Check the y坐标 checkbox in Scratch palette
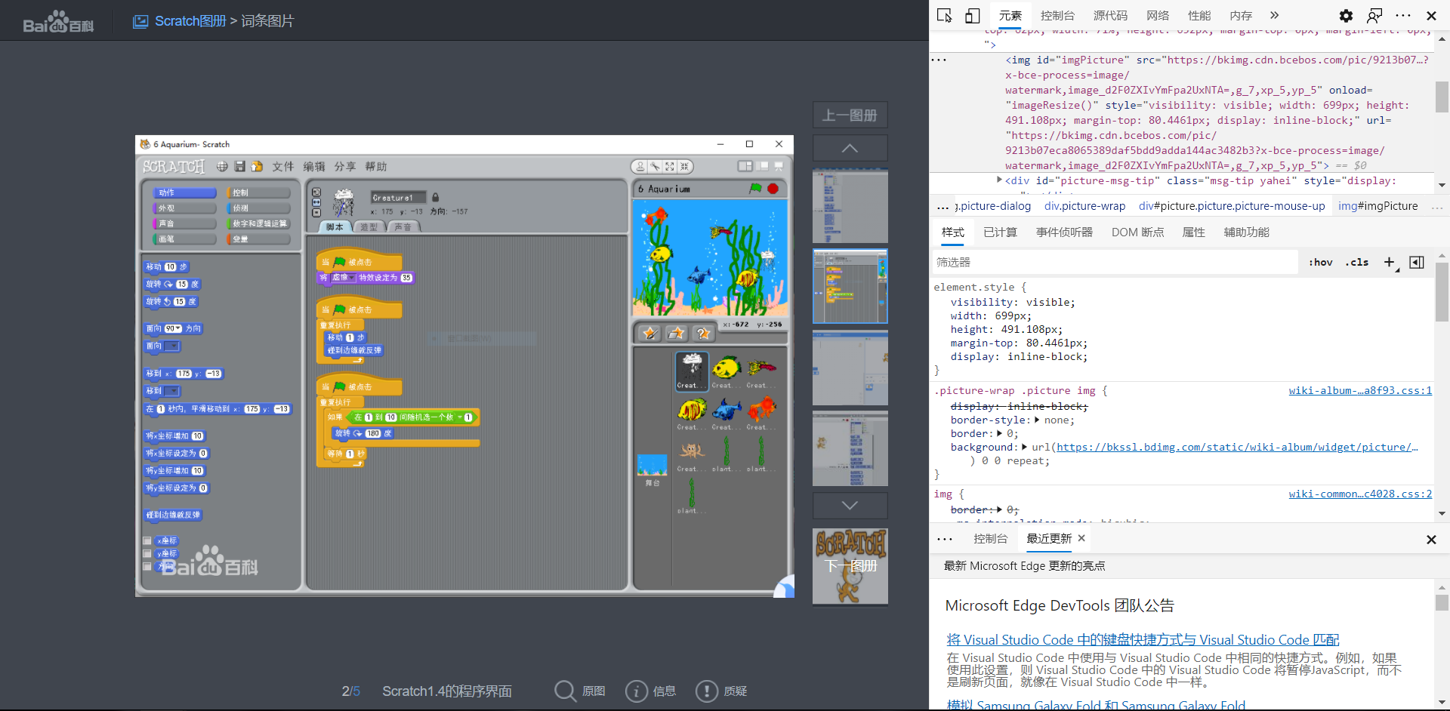Screen dimensions: 1450x711 click(x=147, y=553)
